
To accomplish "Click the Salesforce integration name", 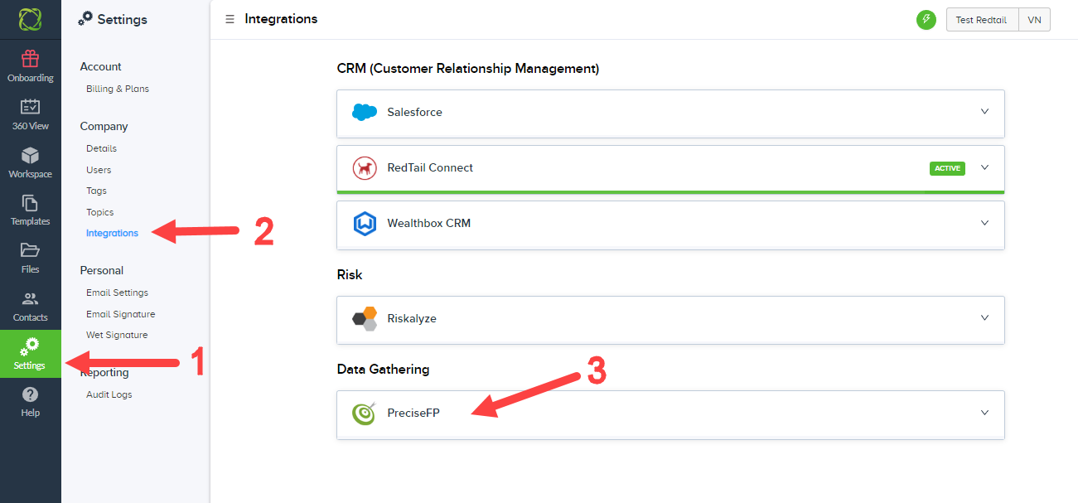I will point(414,112).
